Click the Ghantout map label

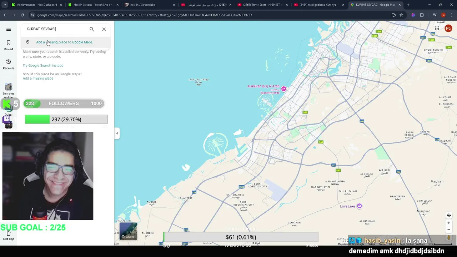[x=186, y=199]
